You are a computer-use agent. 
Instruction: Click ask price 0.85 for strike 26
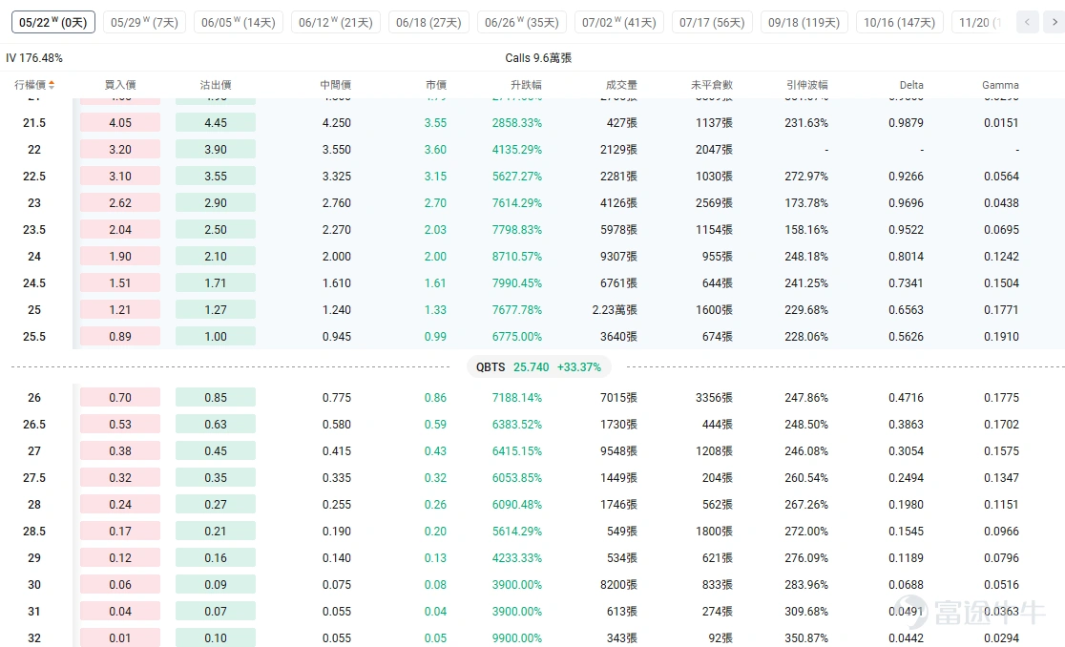point(216,397)
